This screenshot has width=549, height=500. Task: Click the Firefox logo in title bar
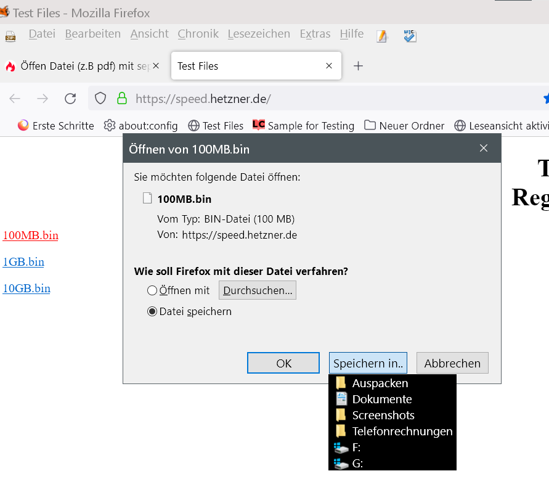pos(4,12)
